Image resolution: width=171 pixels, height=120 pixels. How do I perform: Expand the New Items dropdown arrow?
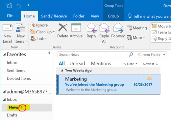[26, 41]
